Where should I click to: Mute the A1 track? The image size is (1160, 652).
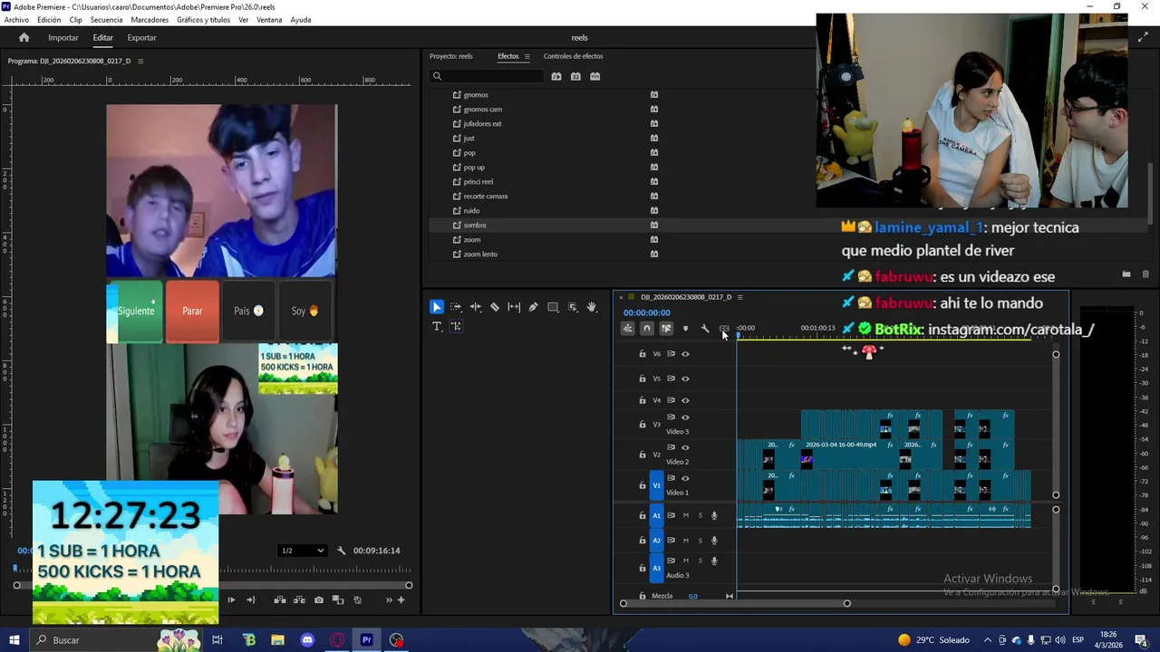click(x=685, y=515)
